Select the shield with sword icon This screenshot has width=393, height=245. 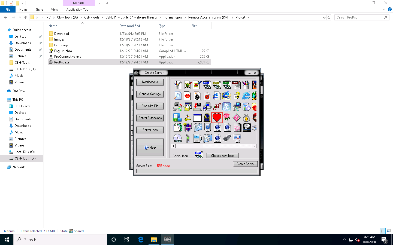pyautogui.click(x=188, y=127)
